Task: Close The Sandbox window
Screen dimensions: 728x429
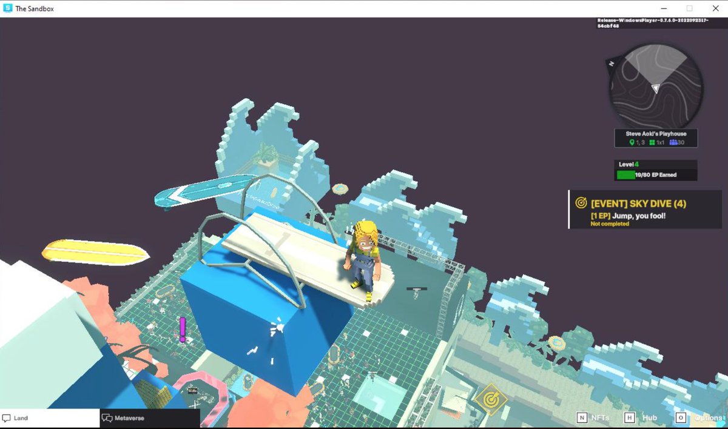Action: (x=715, y=8)
